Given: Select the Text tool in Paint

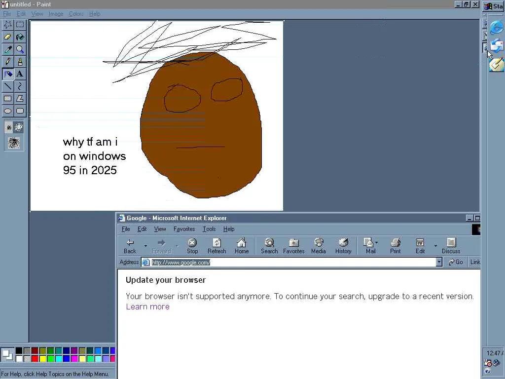Looking at the screenshot, I should 20,74.
